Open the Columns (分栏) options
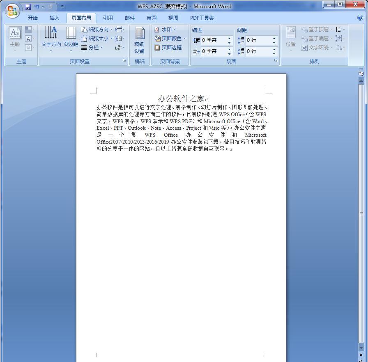Image resolution: width=368 pixels, height=362 pixels. [x=96, y=47]
